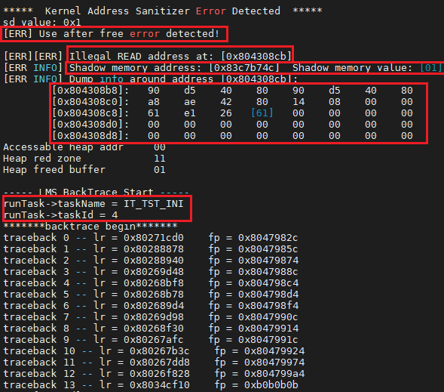Click the highlighted byte [61] in the dump
Screen dimensions: 444x392
[x=262, y=113]
